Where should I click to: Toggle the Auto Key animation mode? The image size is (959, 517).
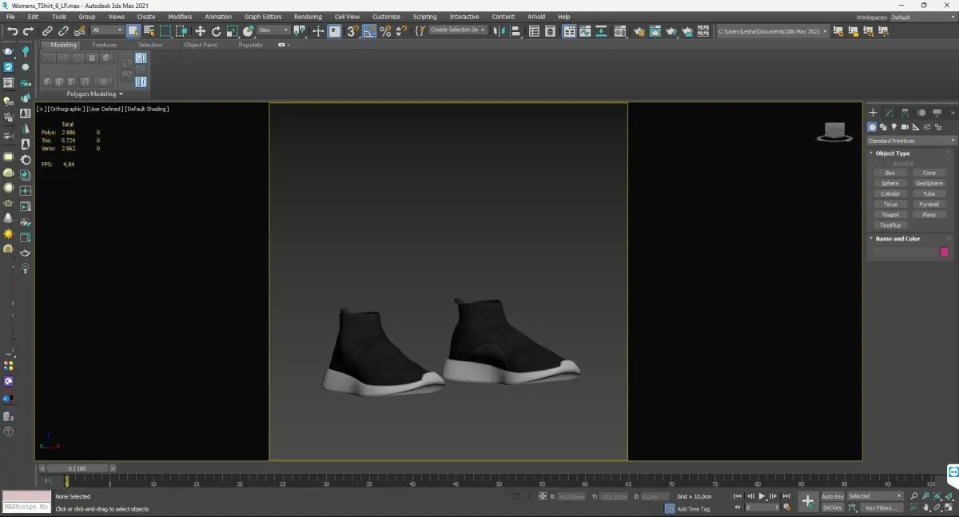click(x=832, y=496)
